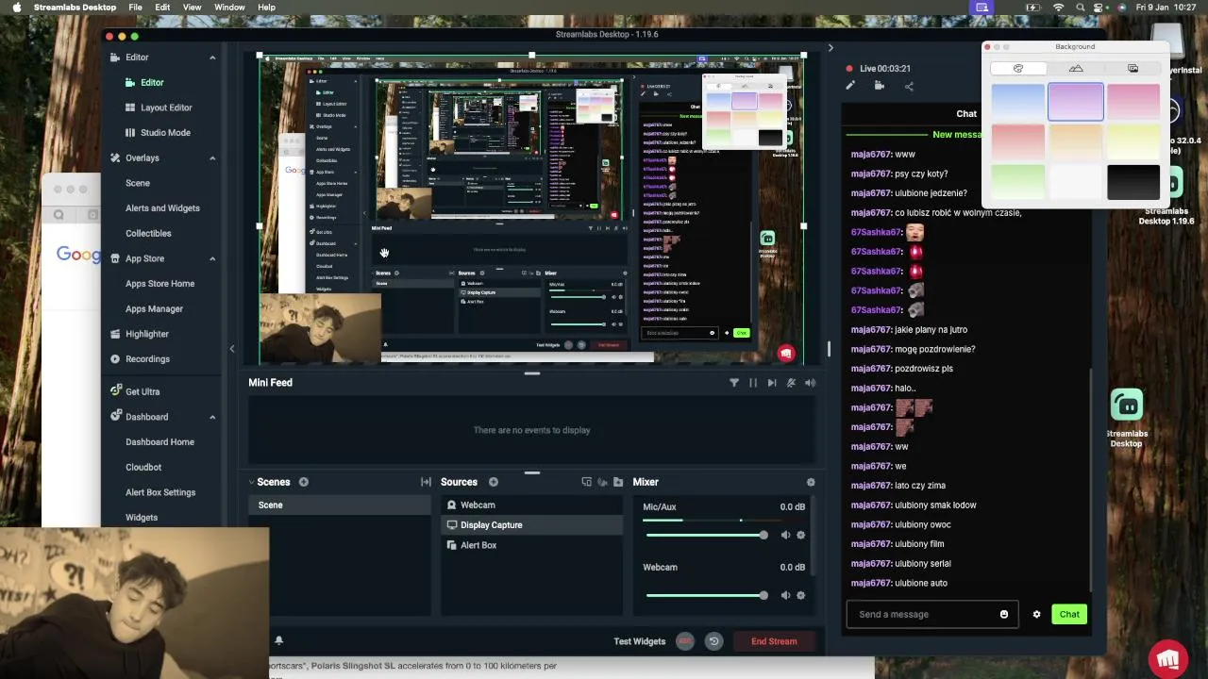This screenshot has height=679, width=1208.
Task: Open File menu in menu bar
Action: point(136,8)
